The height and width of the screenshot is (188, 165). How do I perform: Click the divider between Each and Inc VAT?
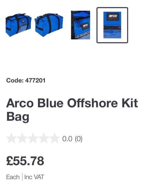(x=22, y=177)
